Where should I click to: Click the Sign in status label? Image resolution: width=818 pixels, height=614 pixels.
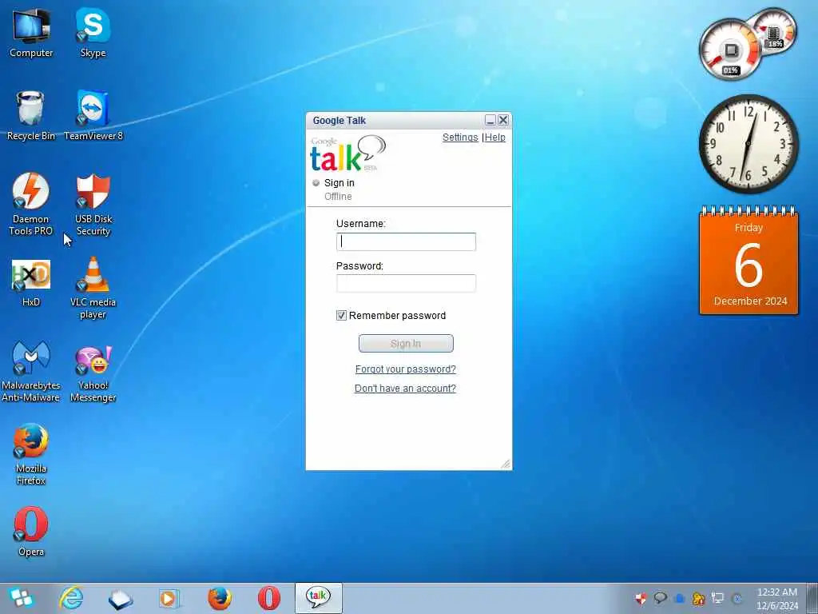(339, 183)
